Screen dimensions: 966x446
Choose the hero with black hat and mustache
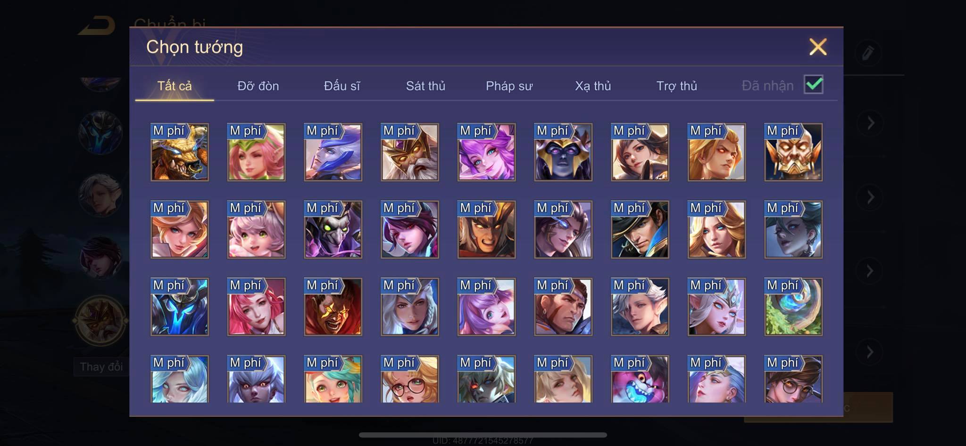pos(640,229)
